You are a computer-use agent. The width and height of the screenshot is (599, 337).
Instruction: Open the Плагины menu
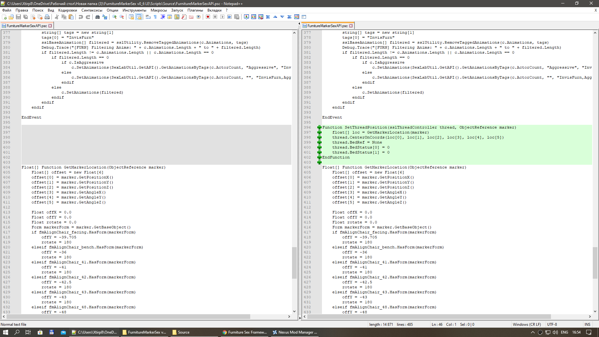coord(195,10)
